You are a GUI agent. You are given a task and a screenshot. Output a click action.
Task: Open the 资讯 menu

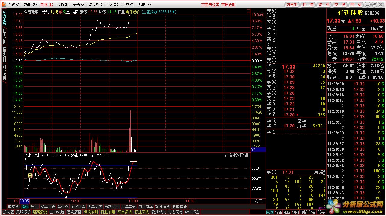(112, 5)
